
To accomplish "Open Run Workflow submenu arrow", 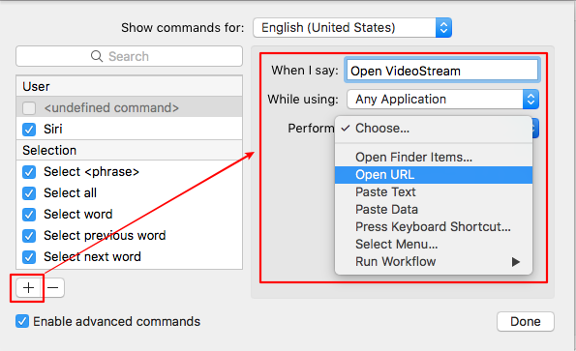I will [x=516, y=261].
